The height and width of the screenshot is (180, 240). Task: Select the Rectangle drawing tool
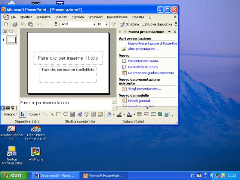[59, 114]
